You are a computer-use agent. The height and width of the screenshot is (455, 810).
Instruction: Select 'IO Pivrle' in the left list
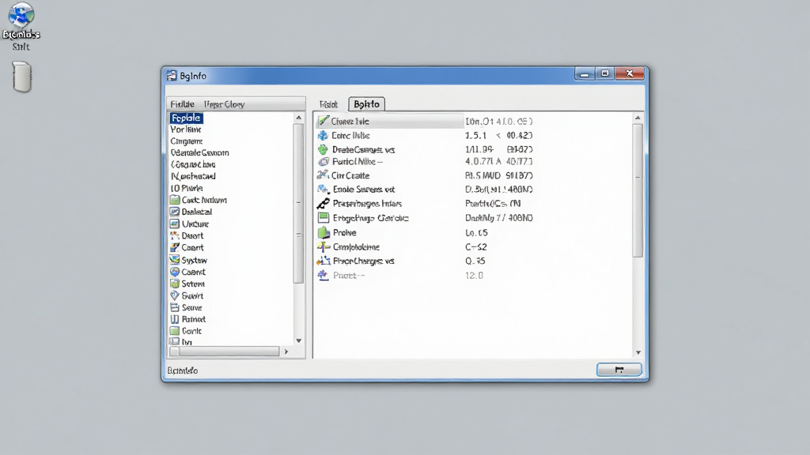click(187, 188)
